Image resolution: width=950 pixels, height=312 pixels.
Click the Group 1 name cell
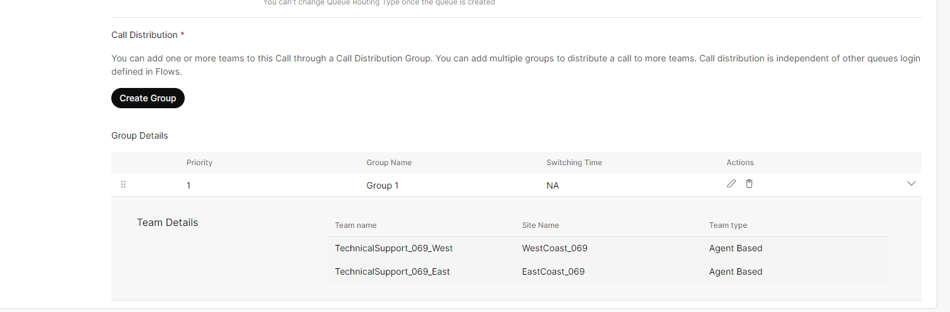(x=383, y=185)
